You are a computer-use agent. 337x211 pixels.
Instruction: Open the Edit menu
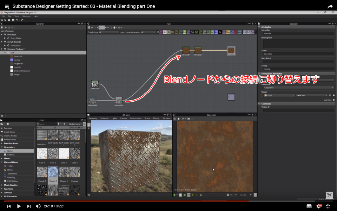(x=9, y=17)
